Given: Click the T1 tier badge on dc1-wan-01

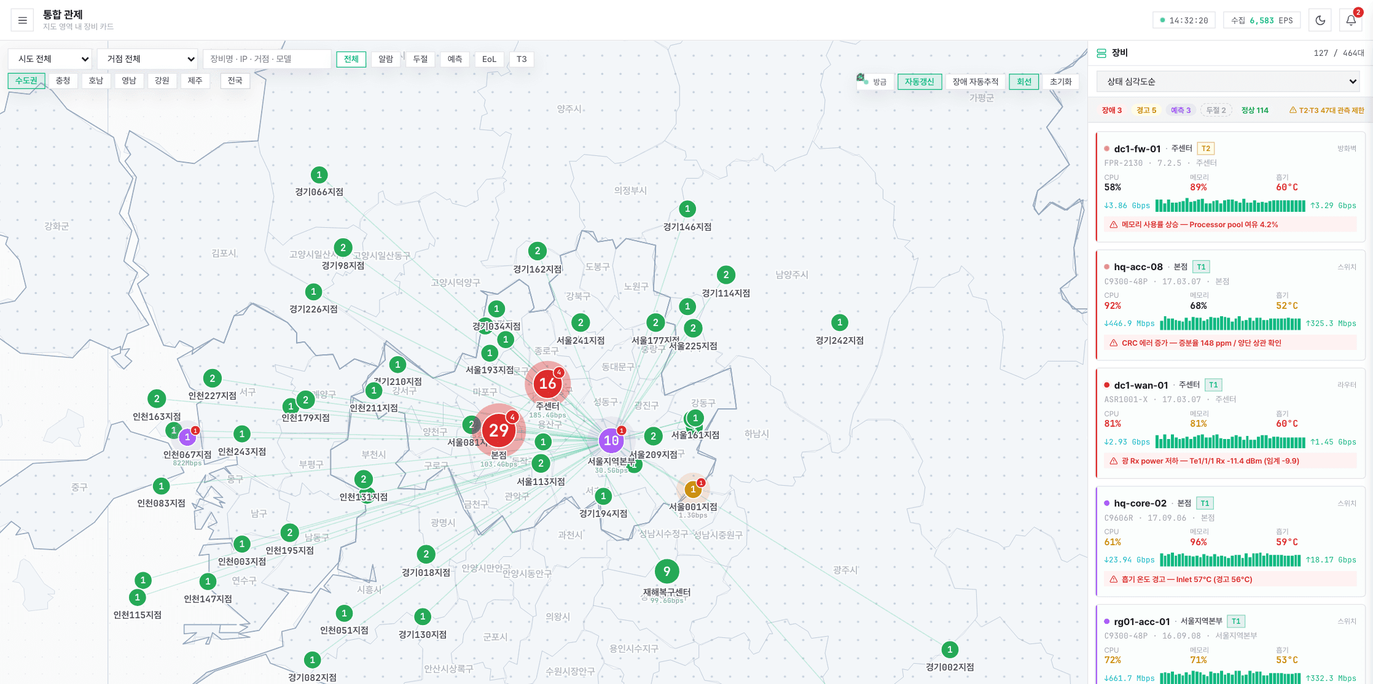Looking at the screenshot, I should [x=1213, y=385].
